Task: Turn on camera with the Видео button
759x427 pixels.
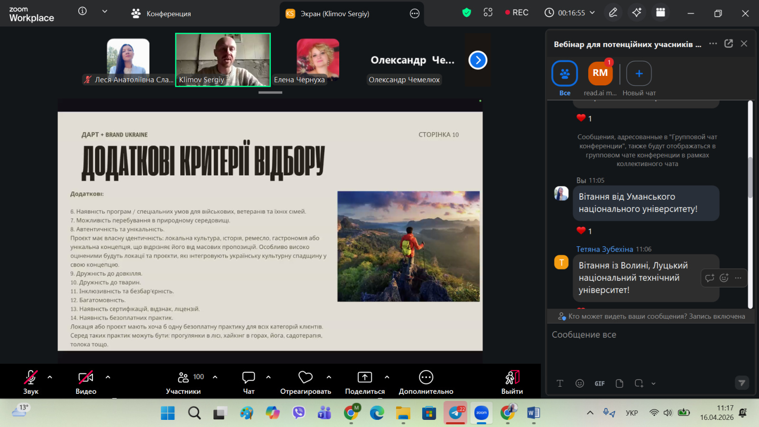Action: coord(85,378)
